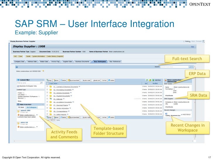Check box for 05 - Materials

coord(47,99)
